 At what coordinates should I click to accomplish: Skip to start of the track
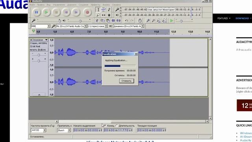click(x=66, y=12)
